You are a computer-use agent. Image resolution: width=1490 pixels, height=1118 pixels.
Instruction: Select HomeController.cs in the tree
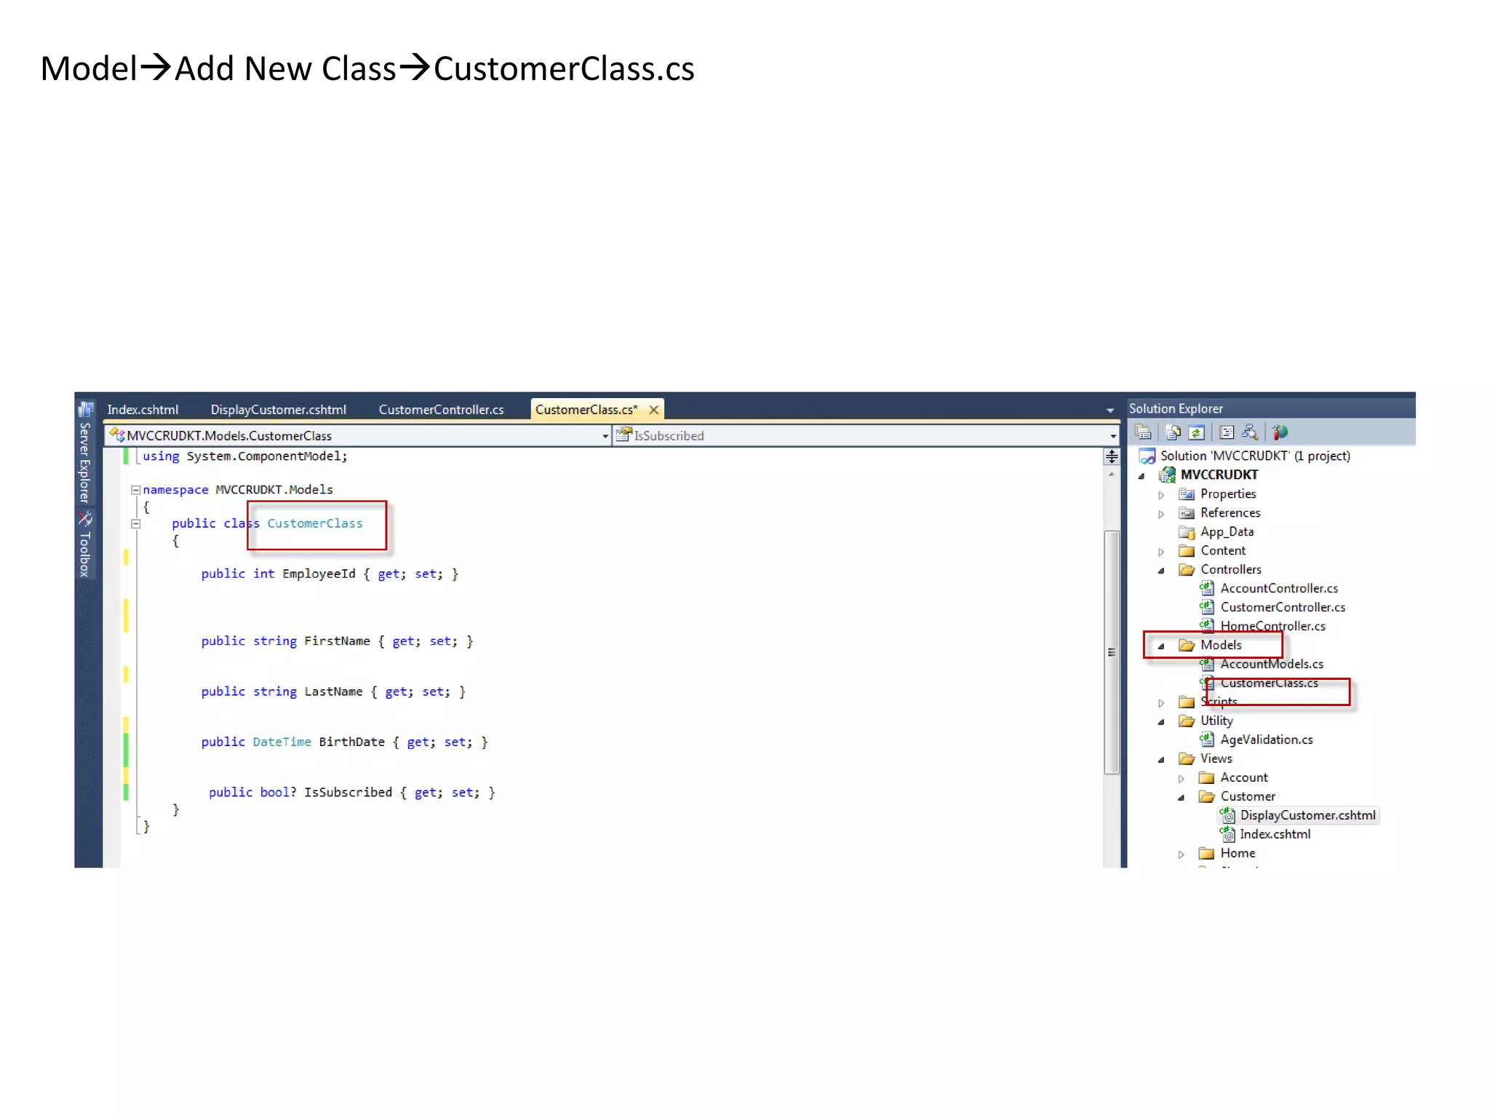point(1272,626)
